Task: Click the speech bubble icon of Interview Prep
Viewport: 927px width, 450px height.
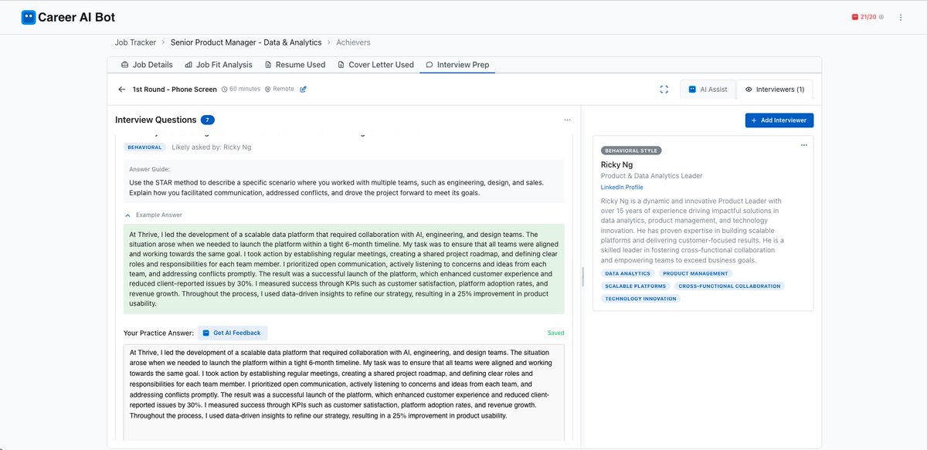Action: [430, 65]
